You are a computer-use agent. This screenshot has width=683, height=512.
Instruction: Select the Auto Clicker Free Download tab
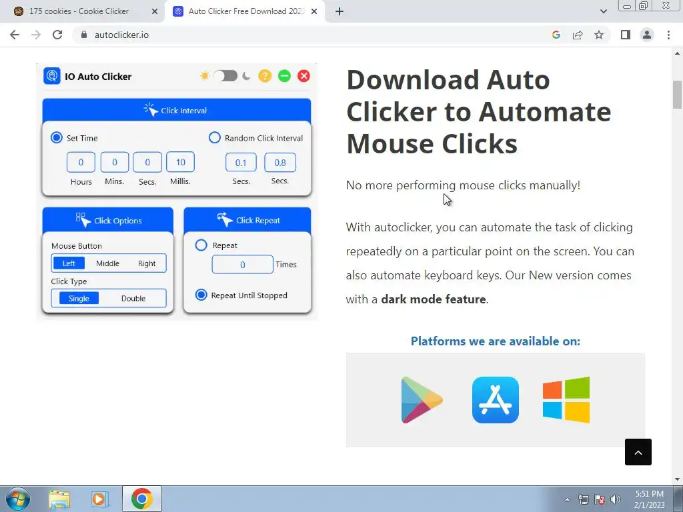[246, 11]
